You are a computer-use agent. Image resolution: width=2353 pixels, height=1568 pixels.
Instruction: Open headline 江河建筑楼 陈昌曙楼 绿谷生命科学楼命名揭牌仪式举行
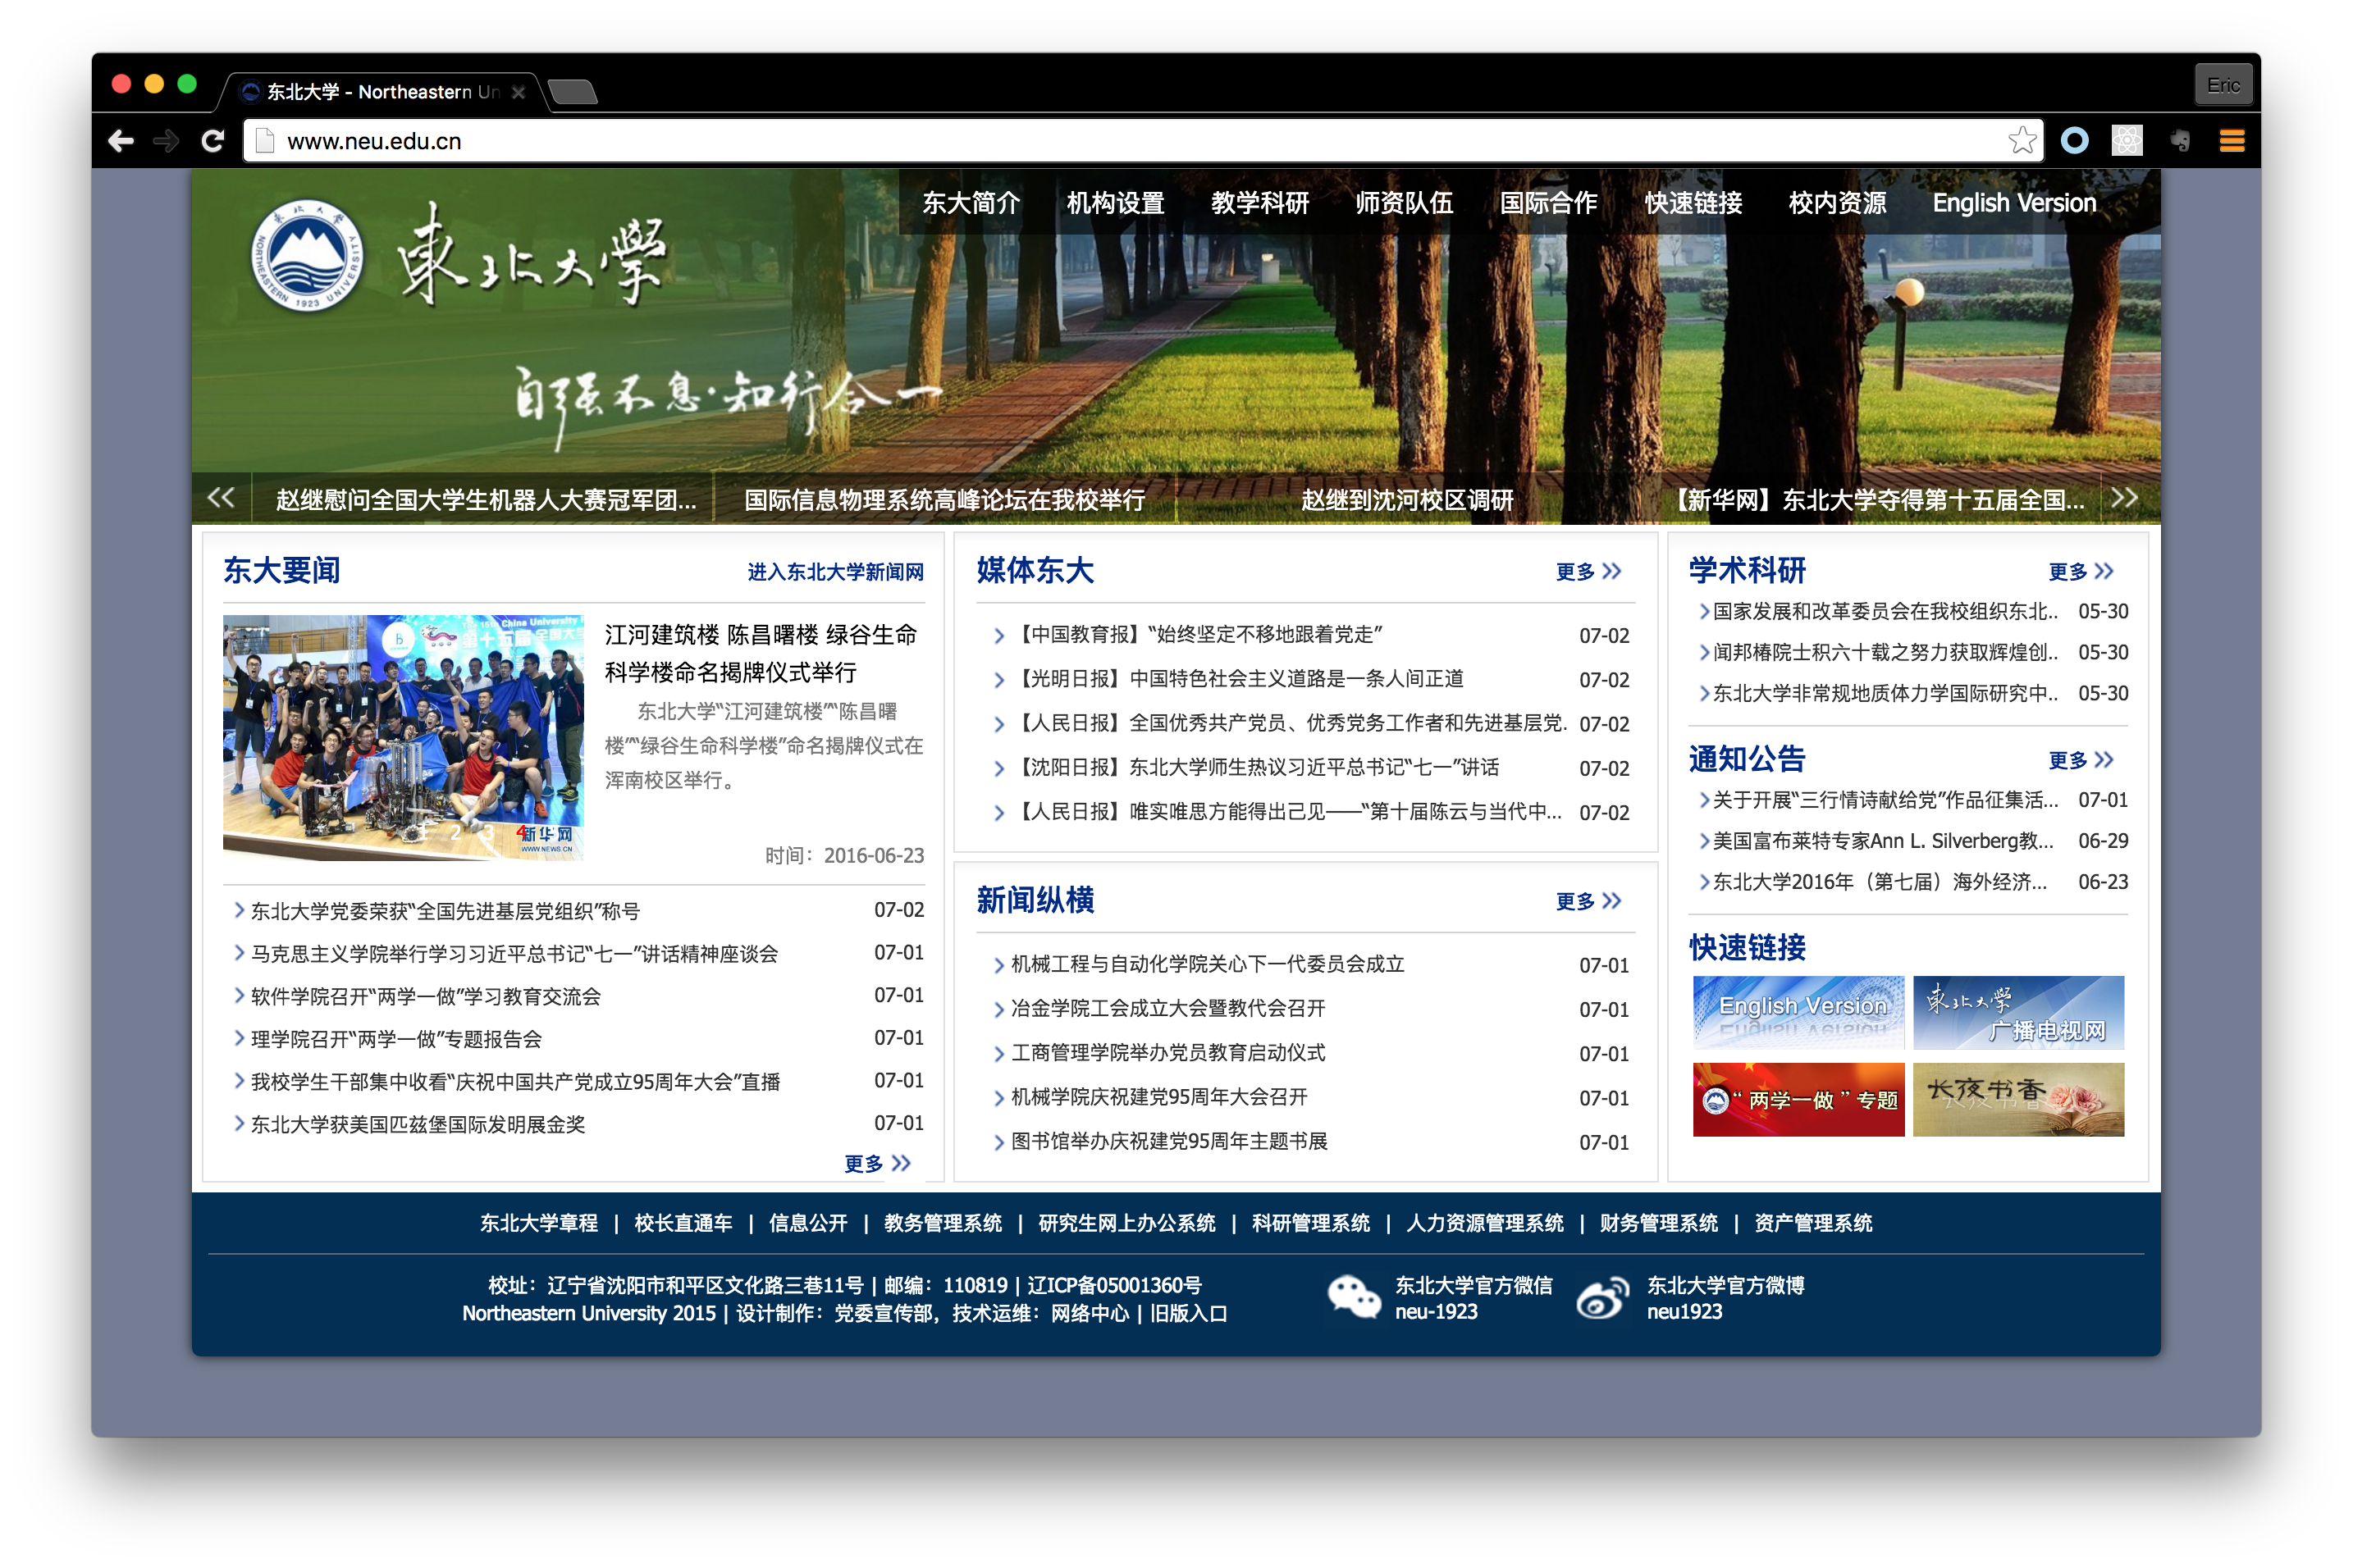(x=761, y=653)
